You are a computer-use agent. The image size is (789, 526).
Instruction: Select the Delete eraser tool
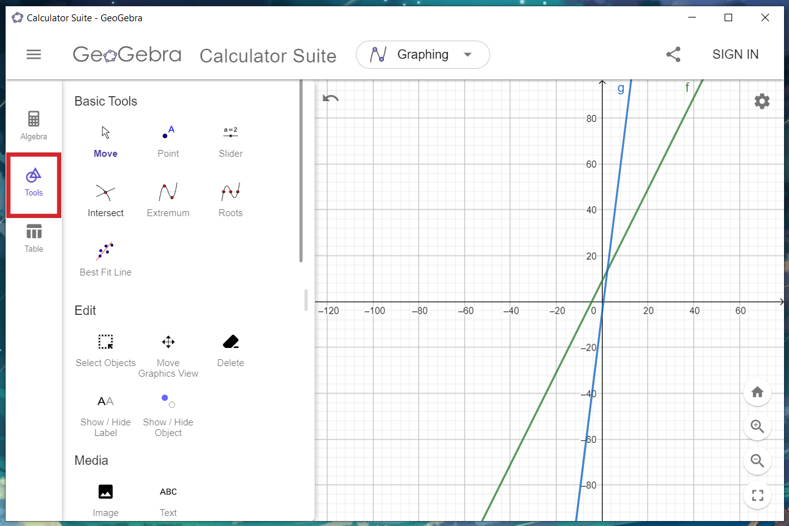coord(231,350)
